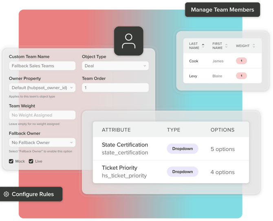Sort by Last Name column arrows
The image size is (273, 221).
(203, 46)
